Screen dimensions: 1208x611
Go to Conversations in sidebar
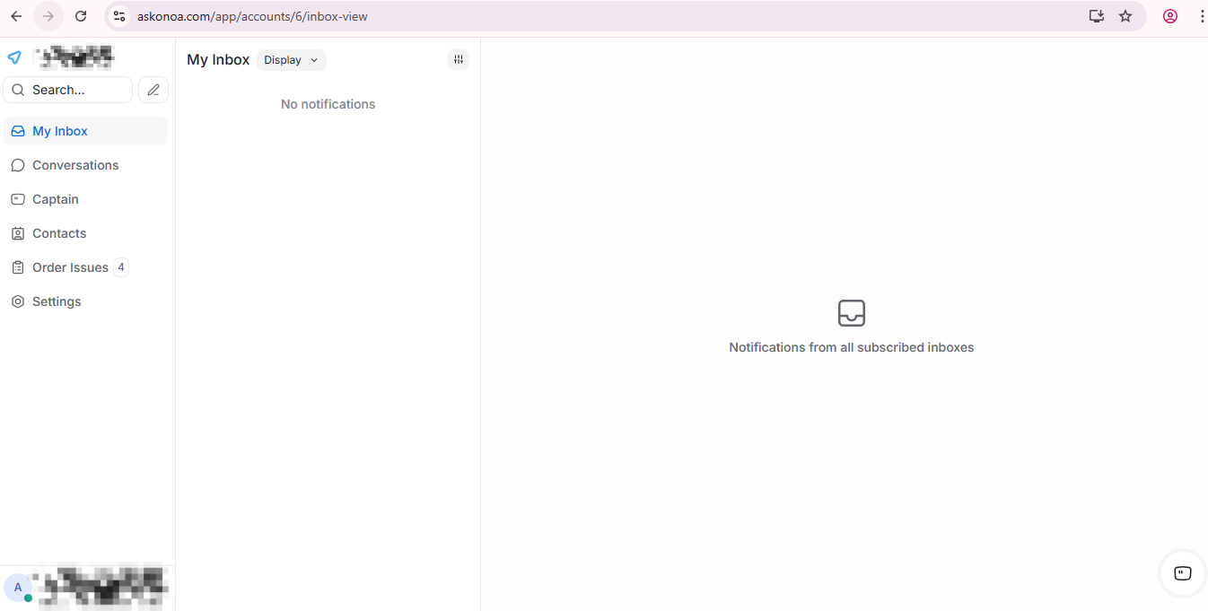click(75, 165)
